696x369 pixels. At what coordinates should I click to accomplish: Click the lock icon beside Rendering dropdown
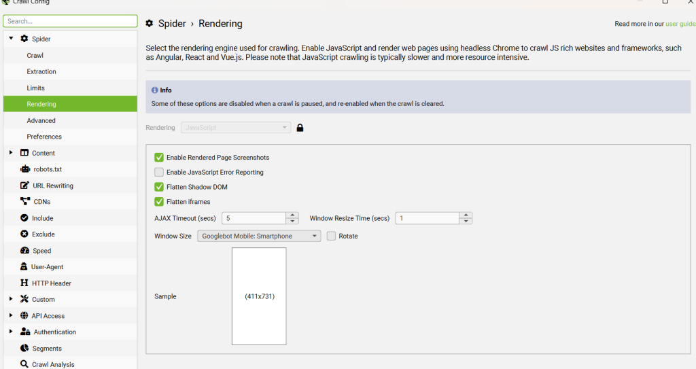click(x=300, y=128)
